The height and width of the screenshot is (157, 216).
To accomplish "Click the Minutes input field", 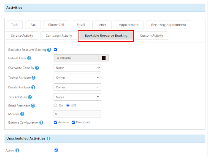I will point(77,114).
